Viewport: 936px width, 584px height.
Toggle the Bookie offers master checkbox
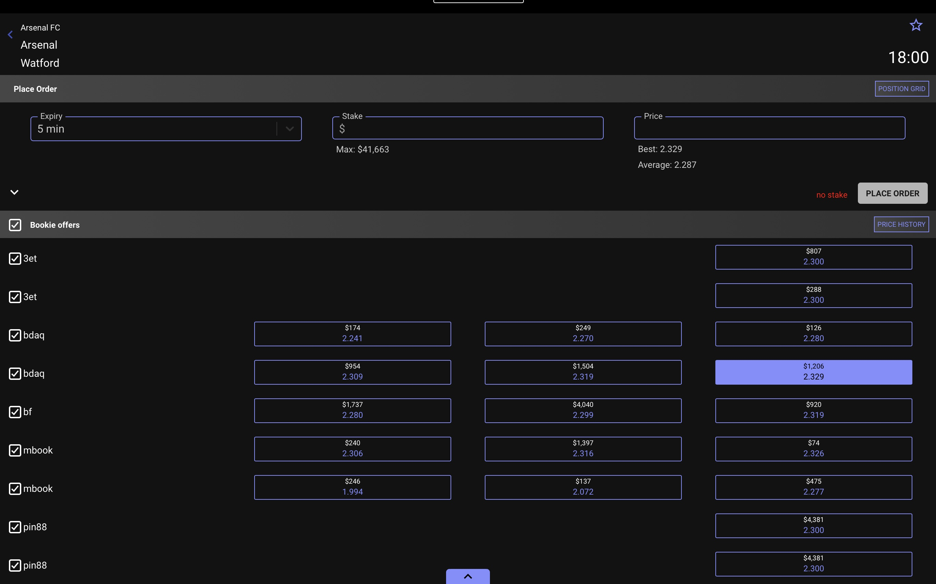click(x=15, y=225)
